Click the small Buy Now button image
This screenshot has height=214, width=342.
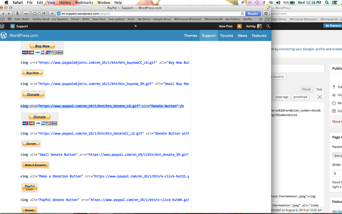[x=32, y=73]
